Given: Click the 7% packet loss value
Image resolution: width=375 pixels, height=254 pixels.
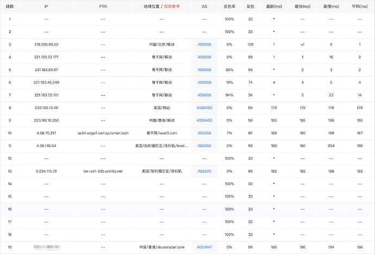Looking at the screenshot, I should pos(229,133).
